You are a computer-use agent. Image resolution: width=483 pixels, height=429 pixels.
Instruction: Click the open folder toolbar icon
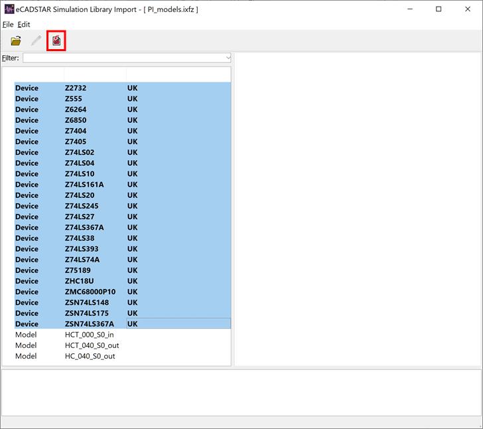[16, 41]
